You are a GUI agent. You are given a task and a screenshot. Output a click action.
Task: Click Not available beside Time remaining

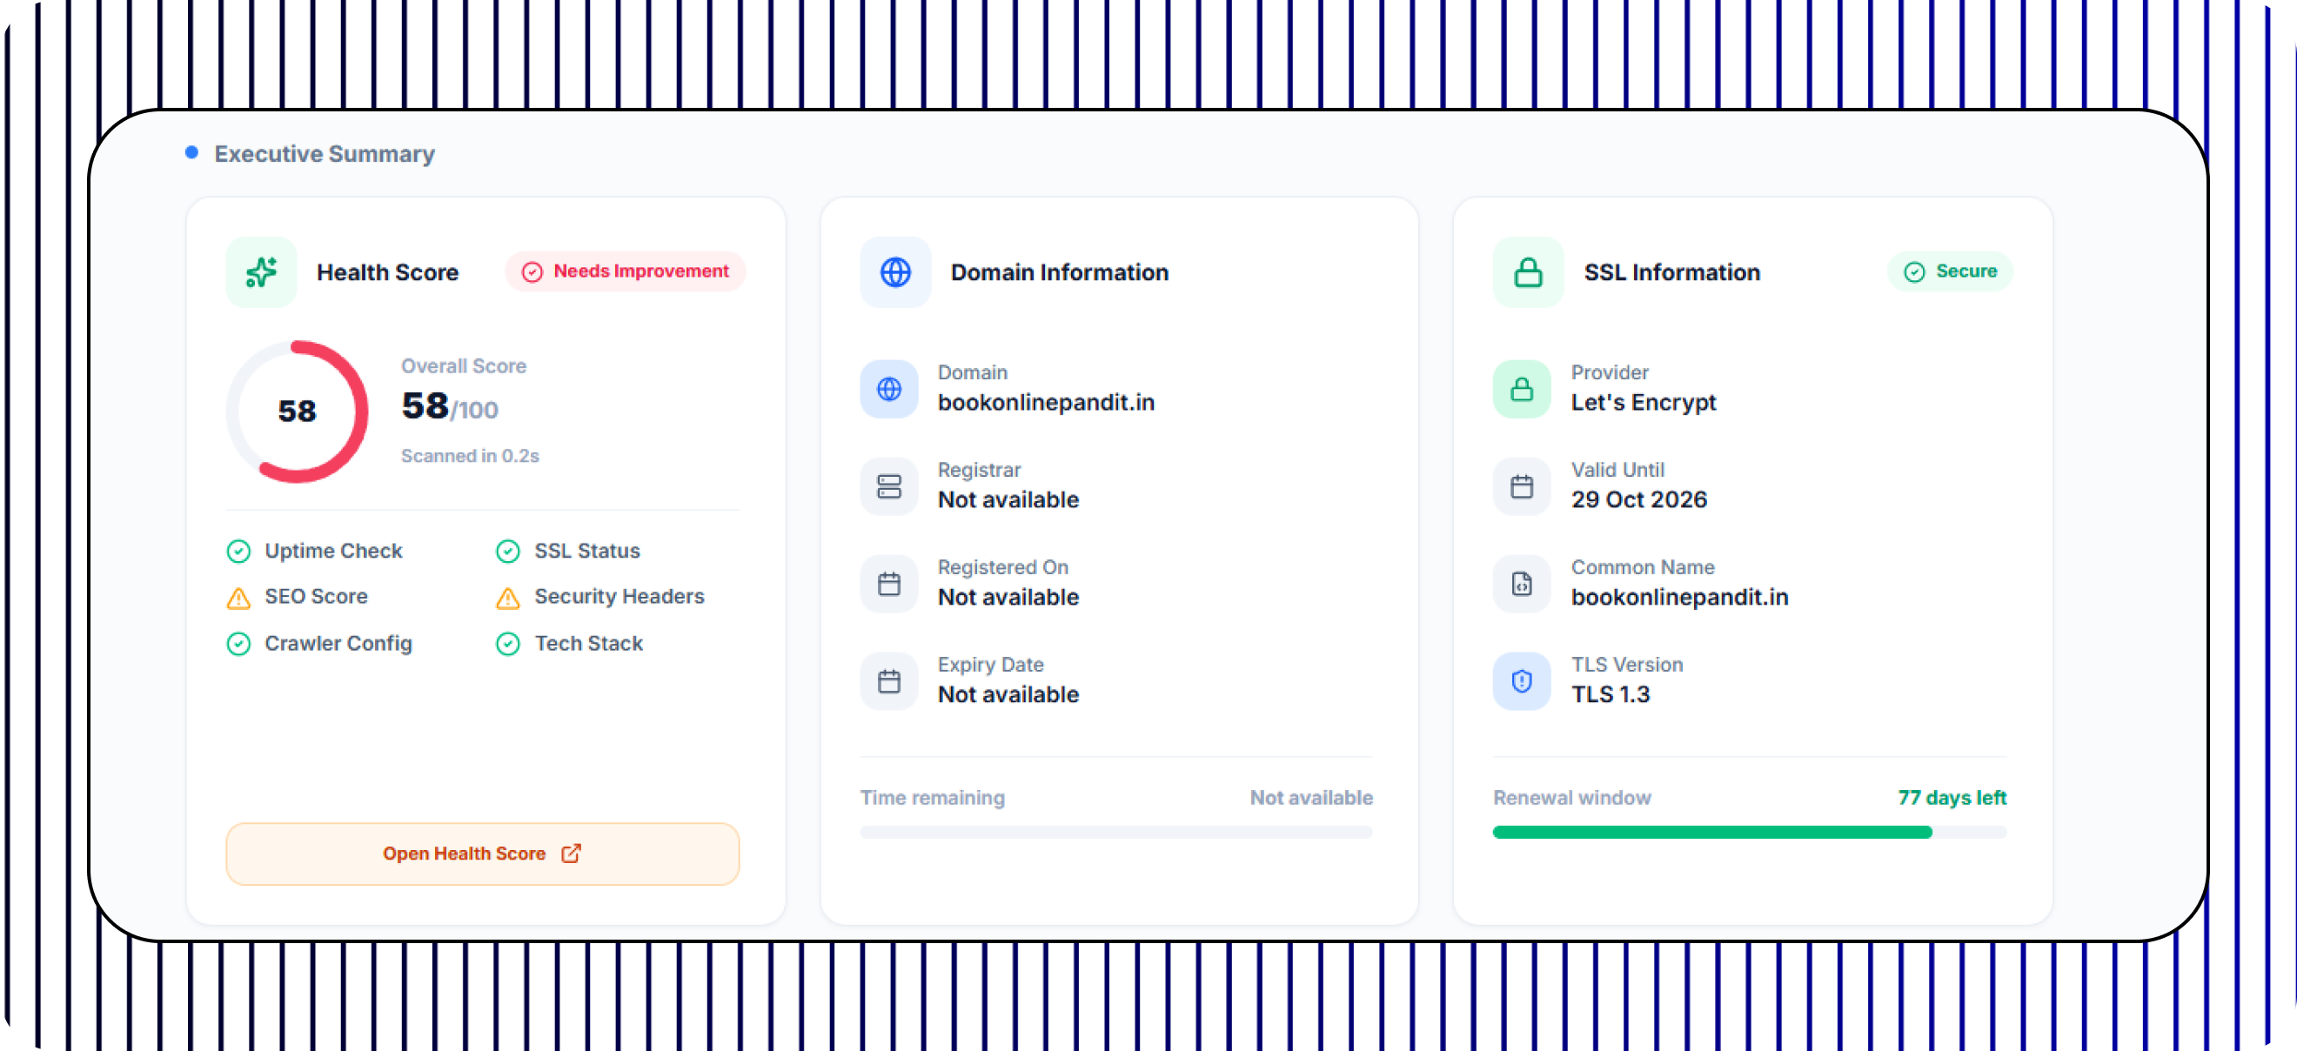click(x=1312, y=798)
